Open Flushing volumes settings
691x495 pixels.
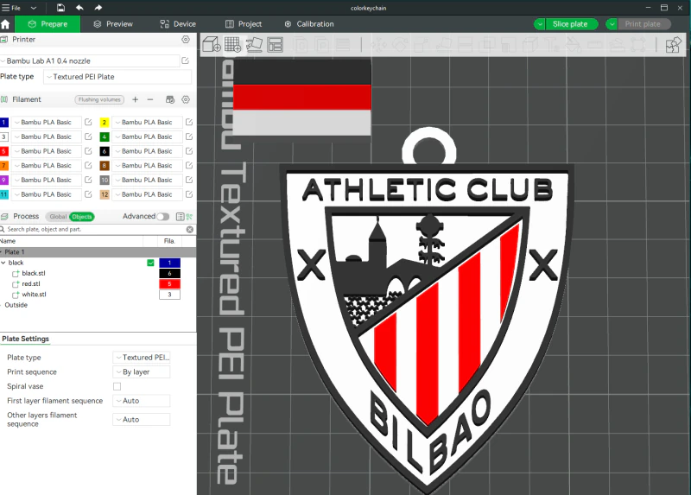(99, 99)
